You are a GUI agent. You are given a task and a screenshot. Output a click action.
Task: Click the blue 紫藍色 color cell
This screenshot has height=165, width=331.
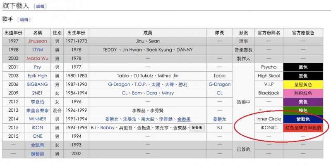pos(303,119)
